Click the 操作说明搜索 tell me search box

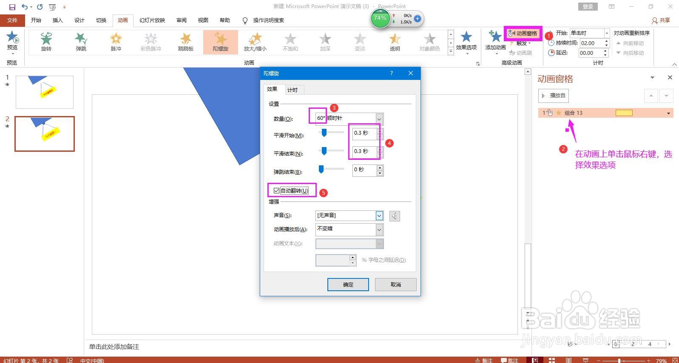pyautogui.click(x=268, y=20)
